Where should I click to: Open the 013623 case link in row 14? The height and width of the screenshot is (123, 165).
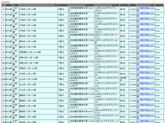(x=145, y=90)
